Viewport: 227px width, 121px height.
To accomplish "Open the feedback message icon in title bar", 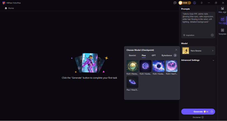I will [175, 3].
